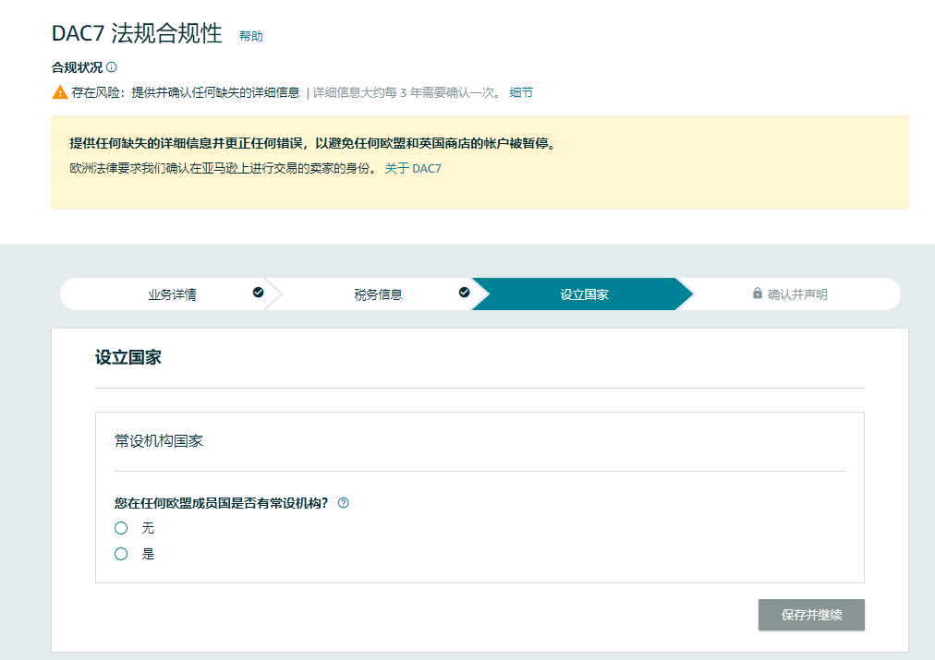Click the 设立国家 section heading
935x660 pixels.
(x=128, y=358)
